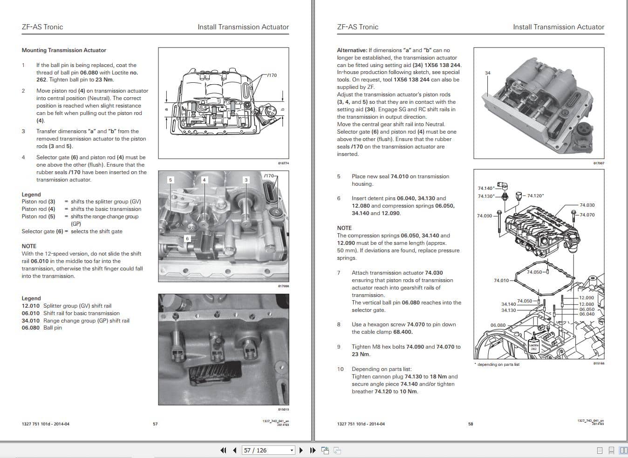Image resolution: width=628 pixels, height=458 pixels.
Task: Select the Install Transmission Actuator header text
Action: (243, 27)
